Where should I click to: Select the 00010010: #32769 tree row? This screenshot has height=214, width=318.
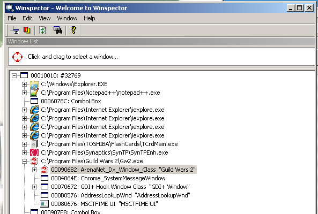[56, 75]
